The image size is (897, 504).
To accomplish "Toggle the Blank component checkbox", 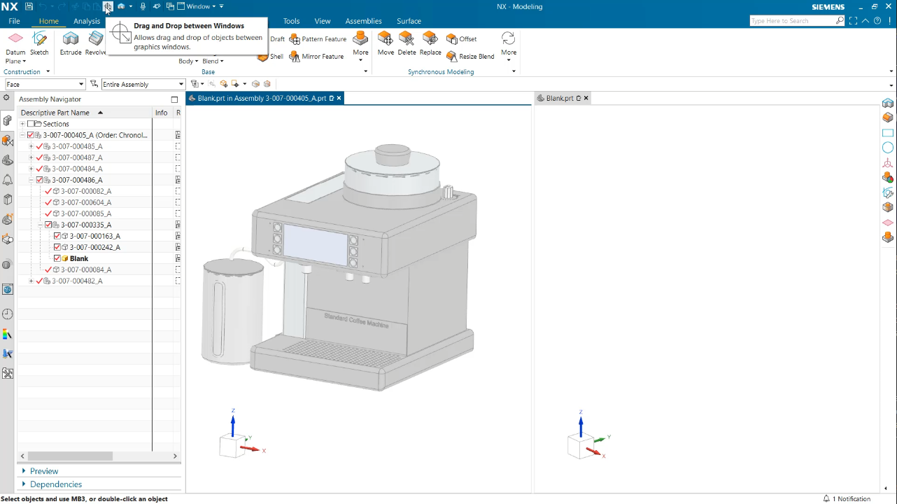I will [57, 258].
